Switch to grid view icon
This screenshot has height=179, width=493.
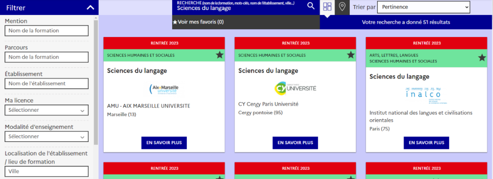pos(327,6)
